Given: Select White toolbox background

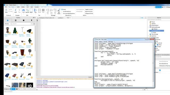Looking at the screenshot, I should click(x=13, y=89).
